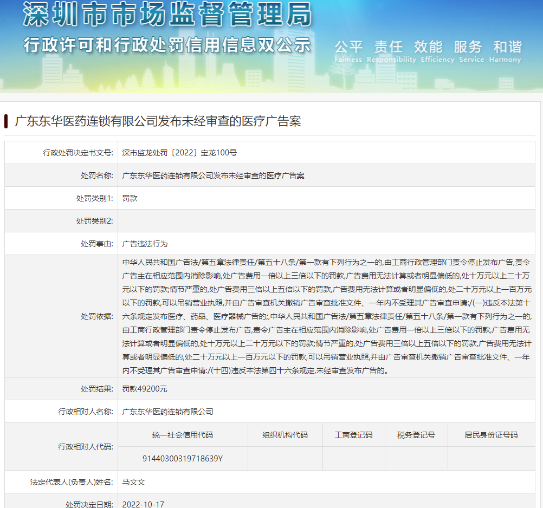Click the company name in the 行政相对人名称 row
The width and height of the screenshot is (543, 508).
tap(168, 412)
